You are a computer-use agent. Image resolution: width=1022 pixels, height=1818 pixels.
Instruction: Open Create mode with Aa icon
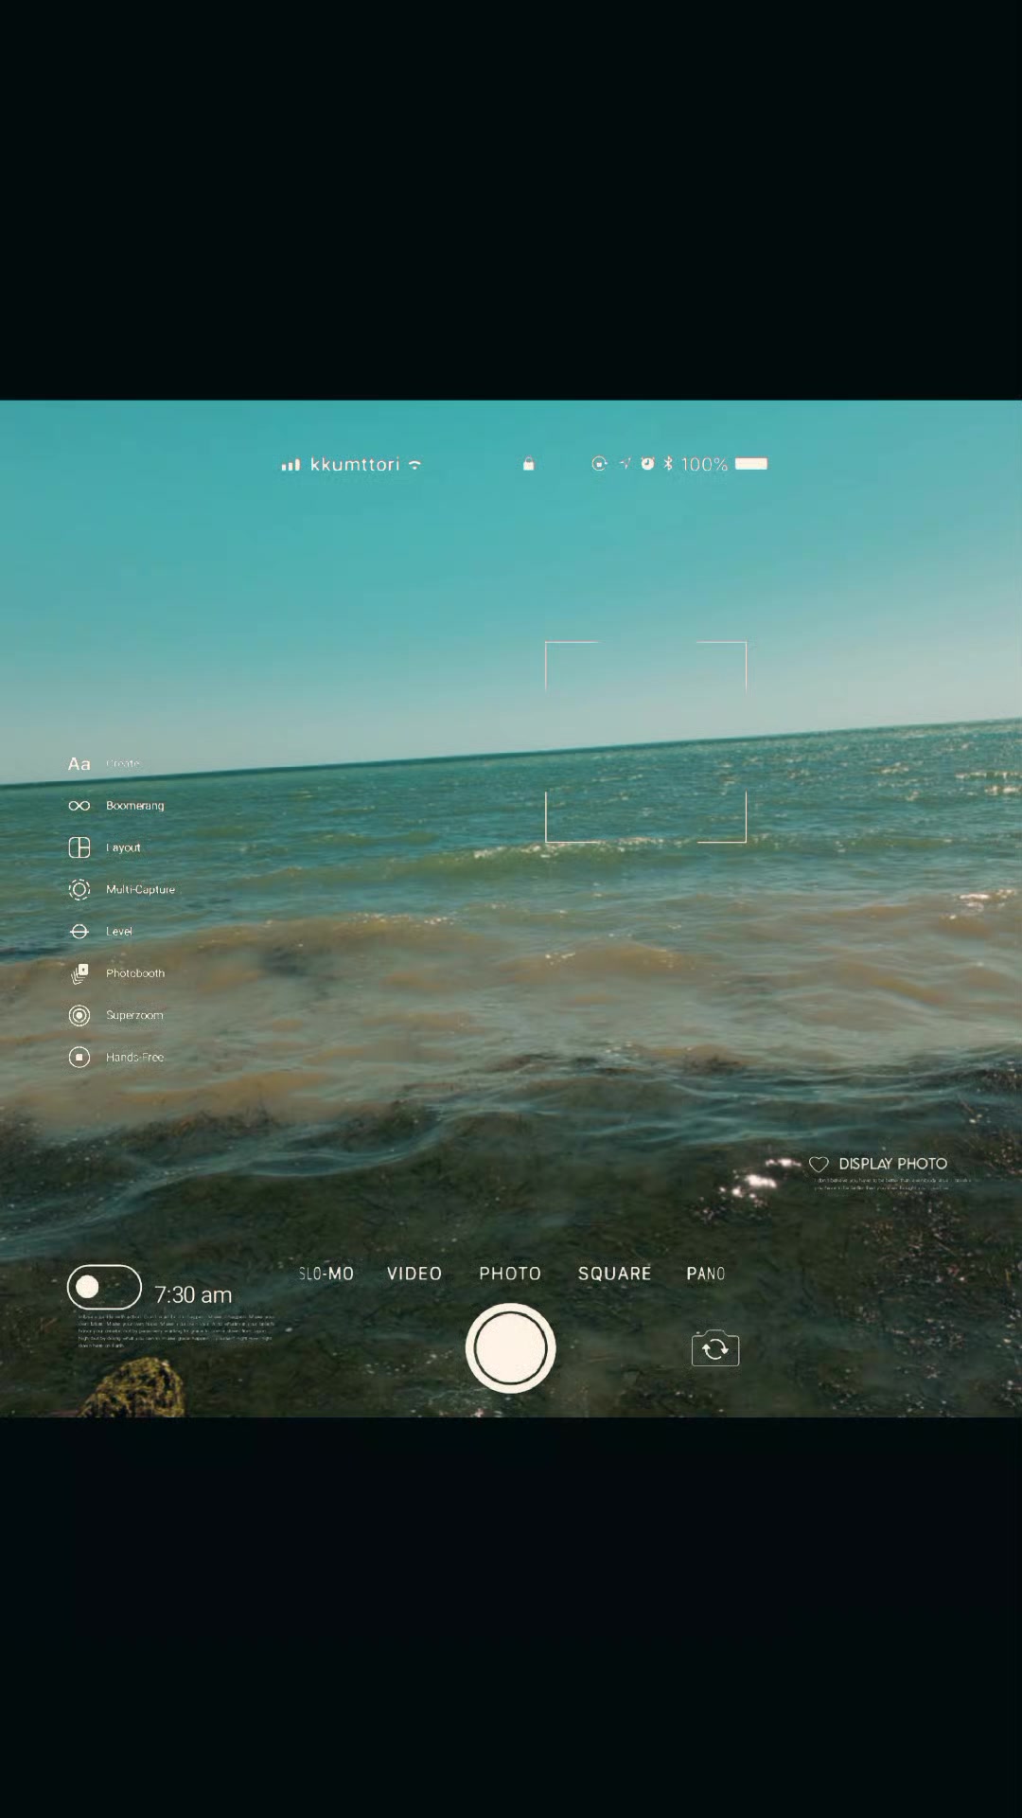pos(79,764)
